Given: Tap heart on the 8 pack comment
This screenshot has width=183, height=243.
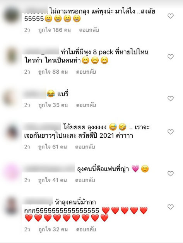Looking at the screenshot, I should 170,57.
